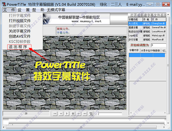The image size is (172, 131).
Task: Choose 打开视频文件 from the file menu
Action: 20,21
